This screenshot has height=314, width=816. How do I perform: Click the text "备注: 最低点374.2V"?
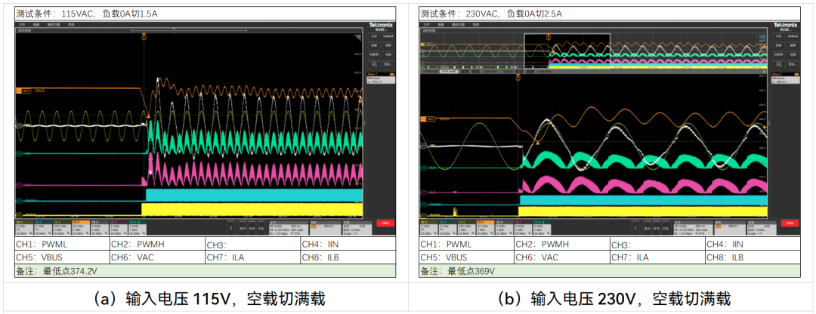point(57,271)
